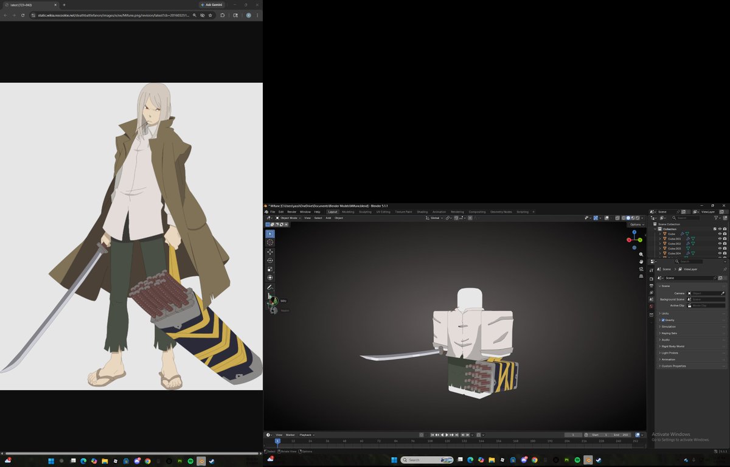Switch to the UV Editing workspace tab
The image size is (730, 467).
(x=383, y=212)
